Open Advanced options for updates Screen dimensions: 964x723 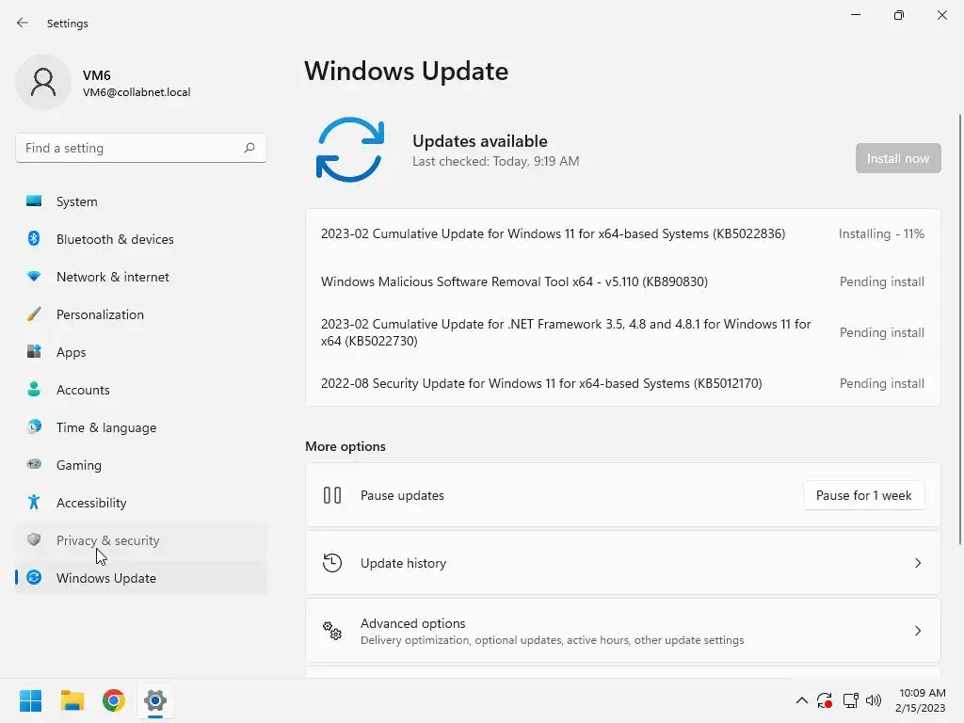pos(623,631)
